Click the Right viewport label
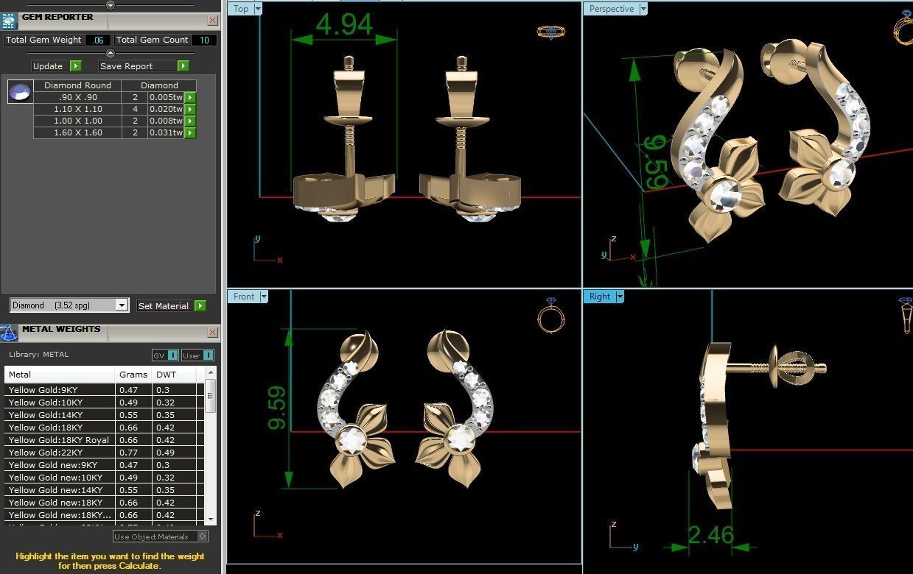 (x=600, y=297)
